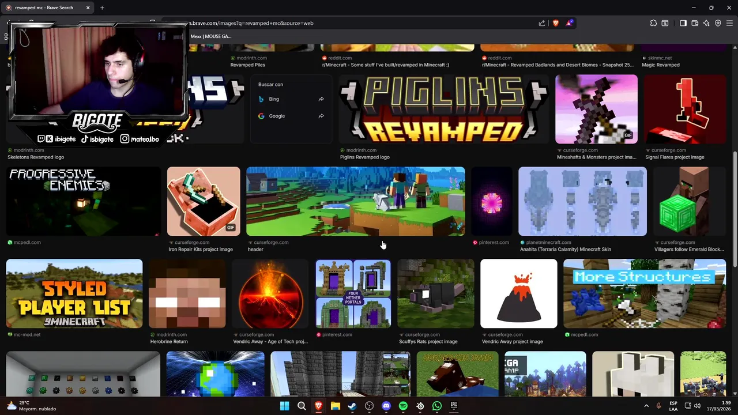This screenshot has height=415, width=738.
Task: Click the Brave Rewards triangle icon
Action: 569,23
